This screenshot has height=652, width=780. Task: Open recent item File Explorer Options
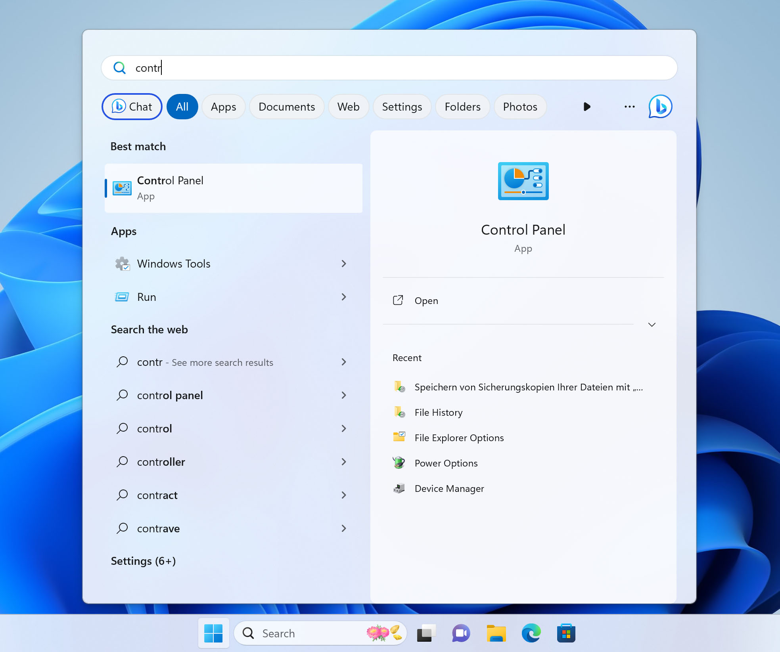(523, 438)
